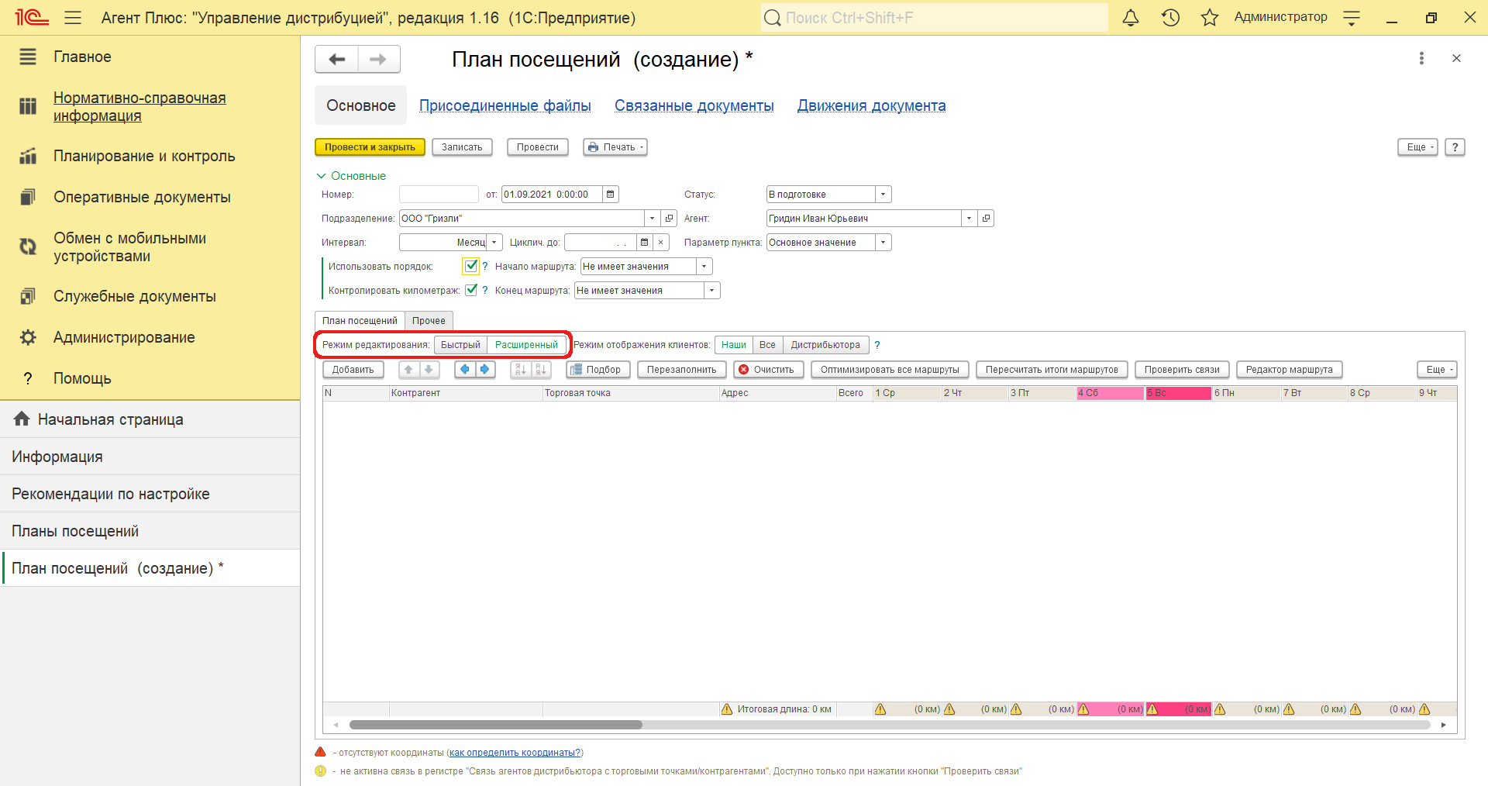Open Администрирование section
This screenshot has width=1488, height=786.
click(124, 337)
